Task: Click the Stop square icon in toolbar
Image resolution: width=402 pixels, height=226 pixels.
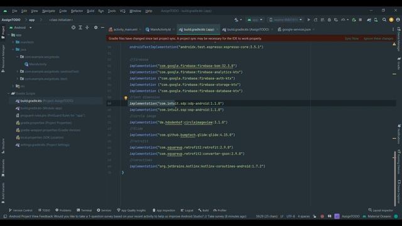Action: 360,19
